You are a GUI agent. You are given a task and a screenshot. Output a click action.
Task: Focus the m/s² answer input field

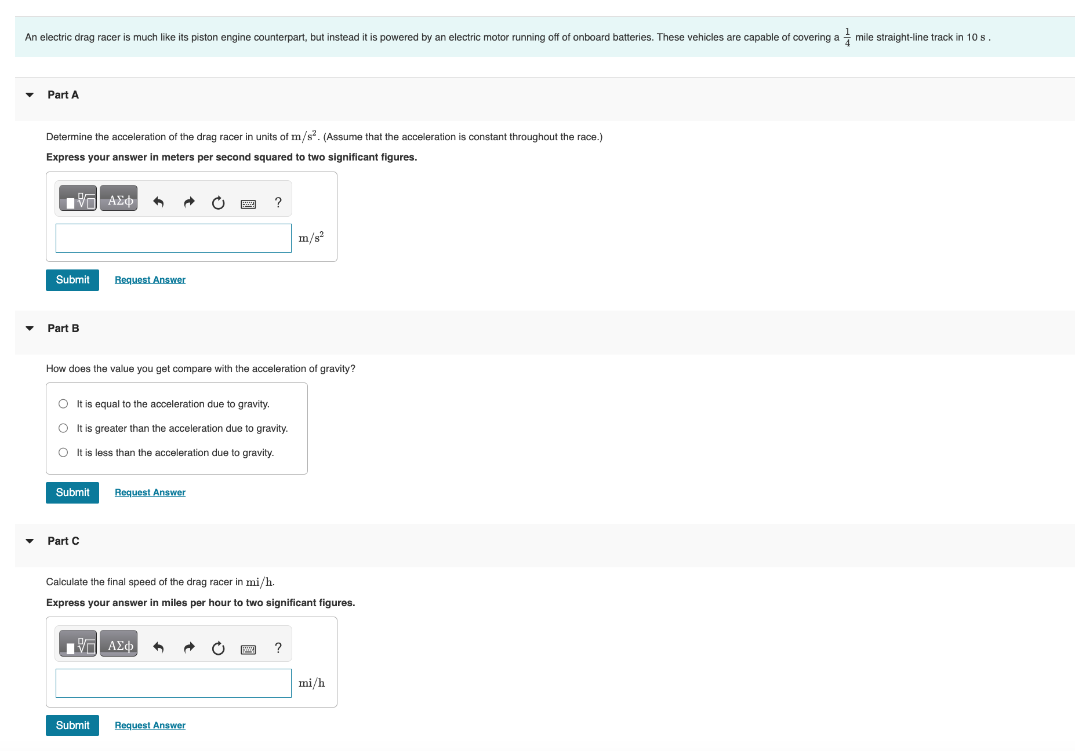coord(173,238)
